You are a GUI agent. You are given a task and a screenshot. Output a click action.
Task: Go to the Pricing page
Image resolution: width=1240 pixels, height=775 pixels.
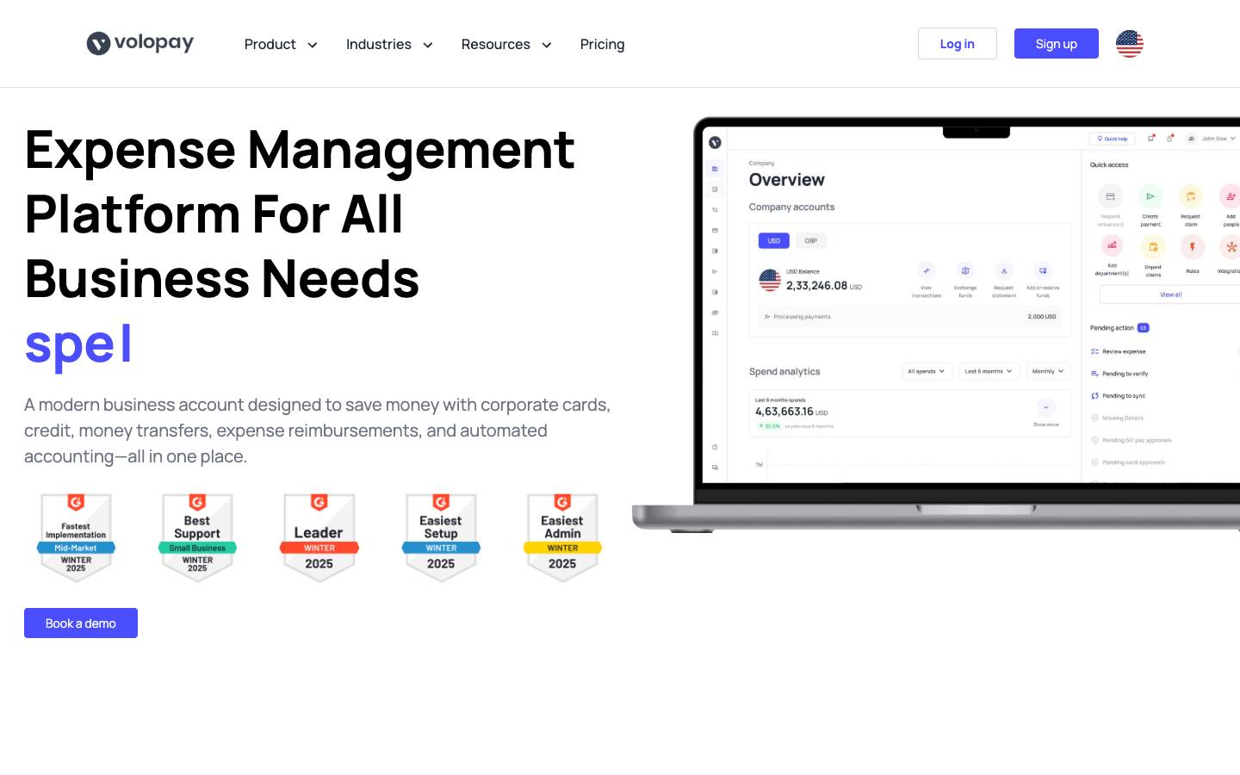[602, 44]
